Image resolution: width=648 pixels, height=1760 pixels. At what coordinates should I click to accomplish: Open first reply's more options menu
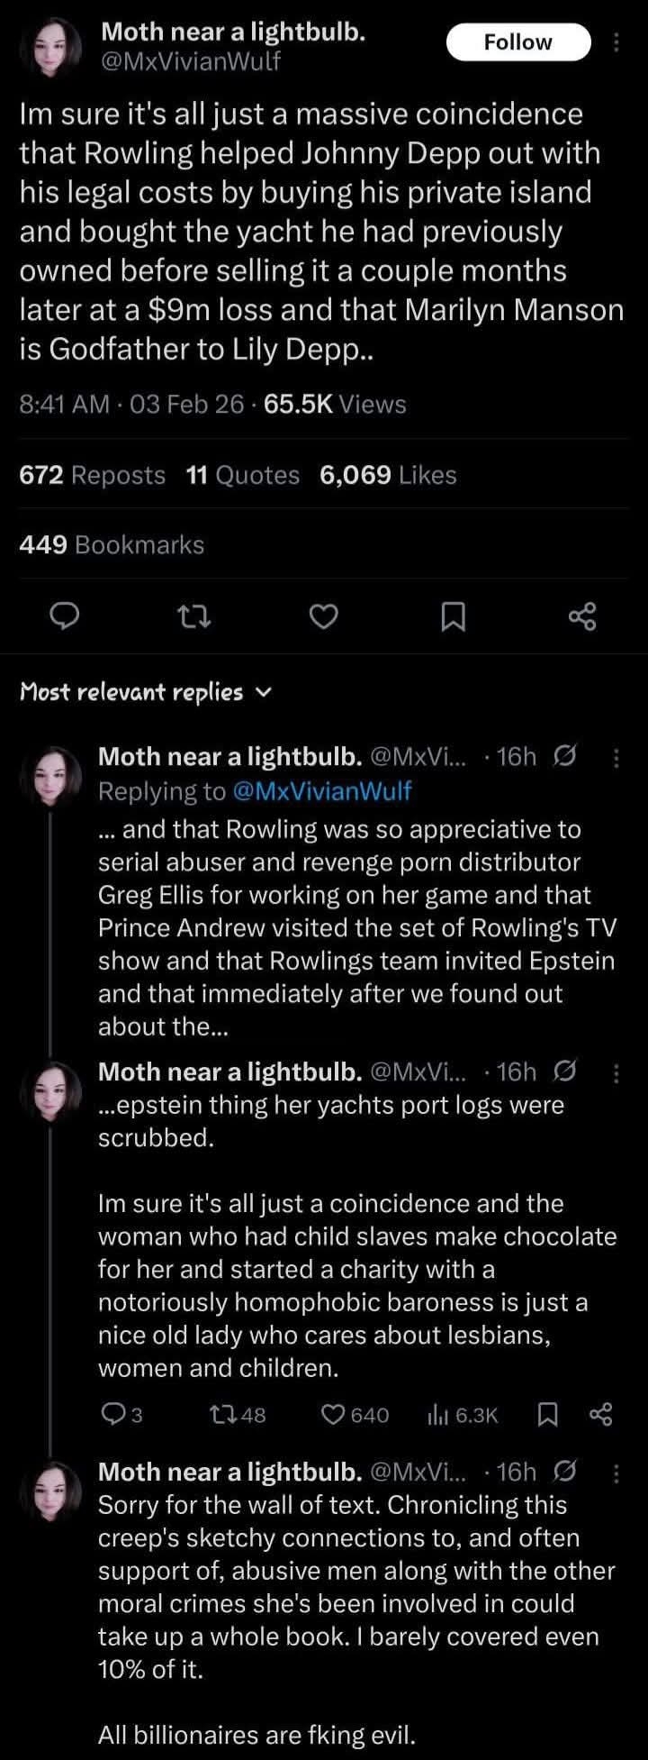(x=616, y=758)
